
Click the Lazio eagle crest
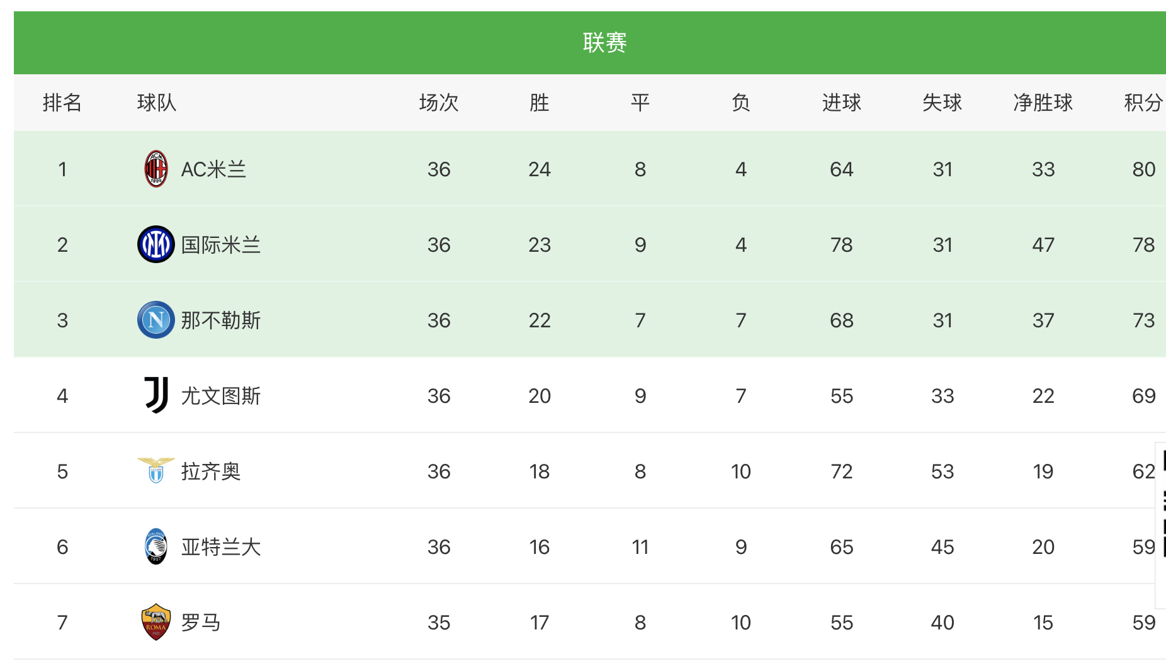[x=156, y=470]
